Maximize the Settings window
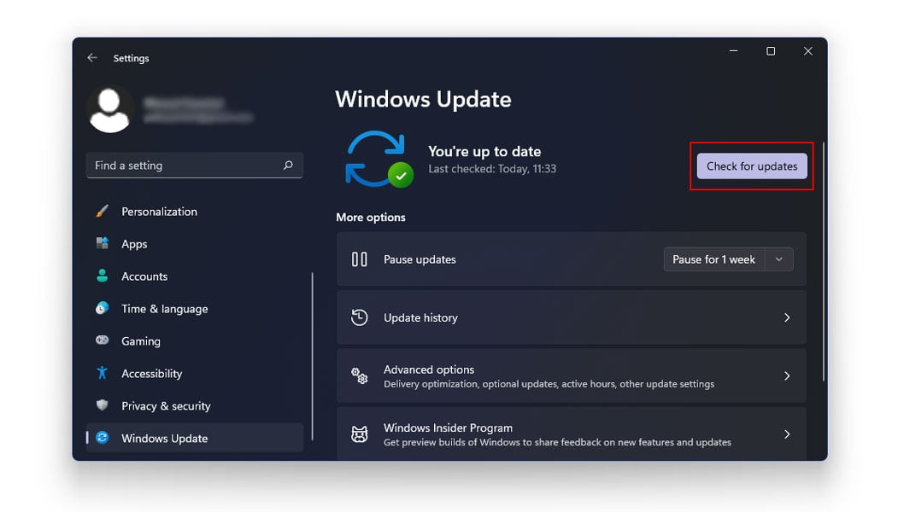904x512 pixels. click(771, 50)
